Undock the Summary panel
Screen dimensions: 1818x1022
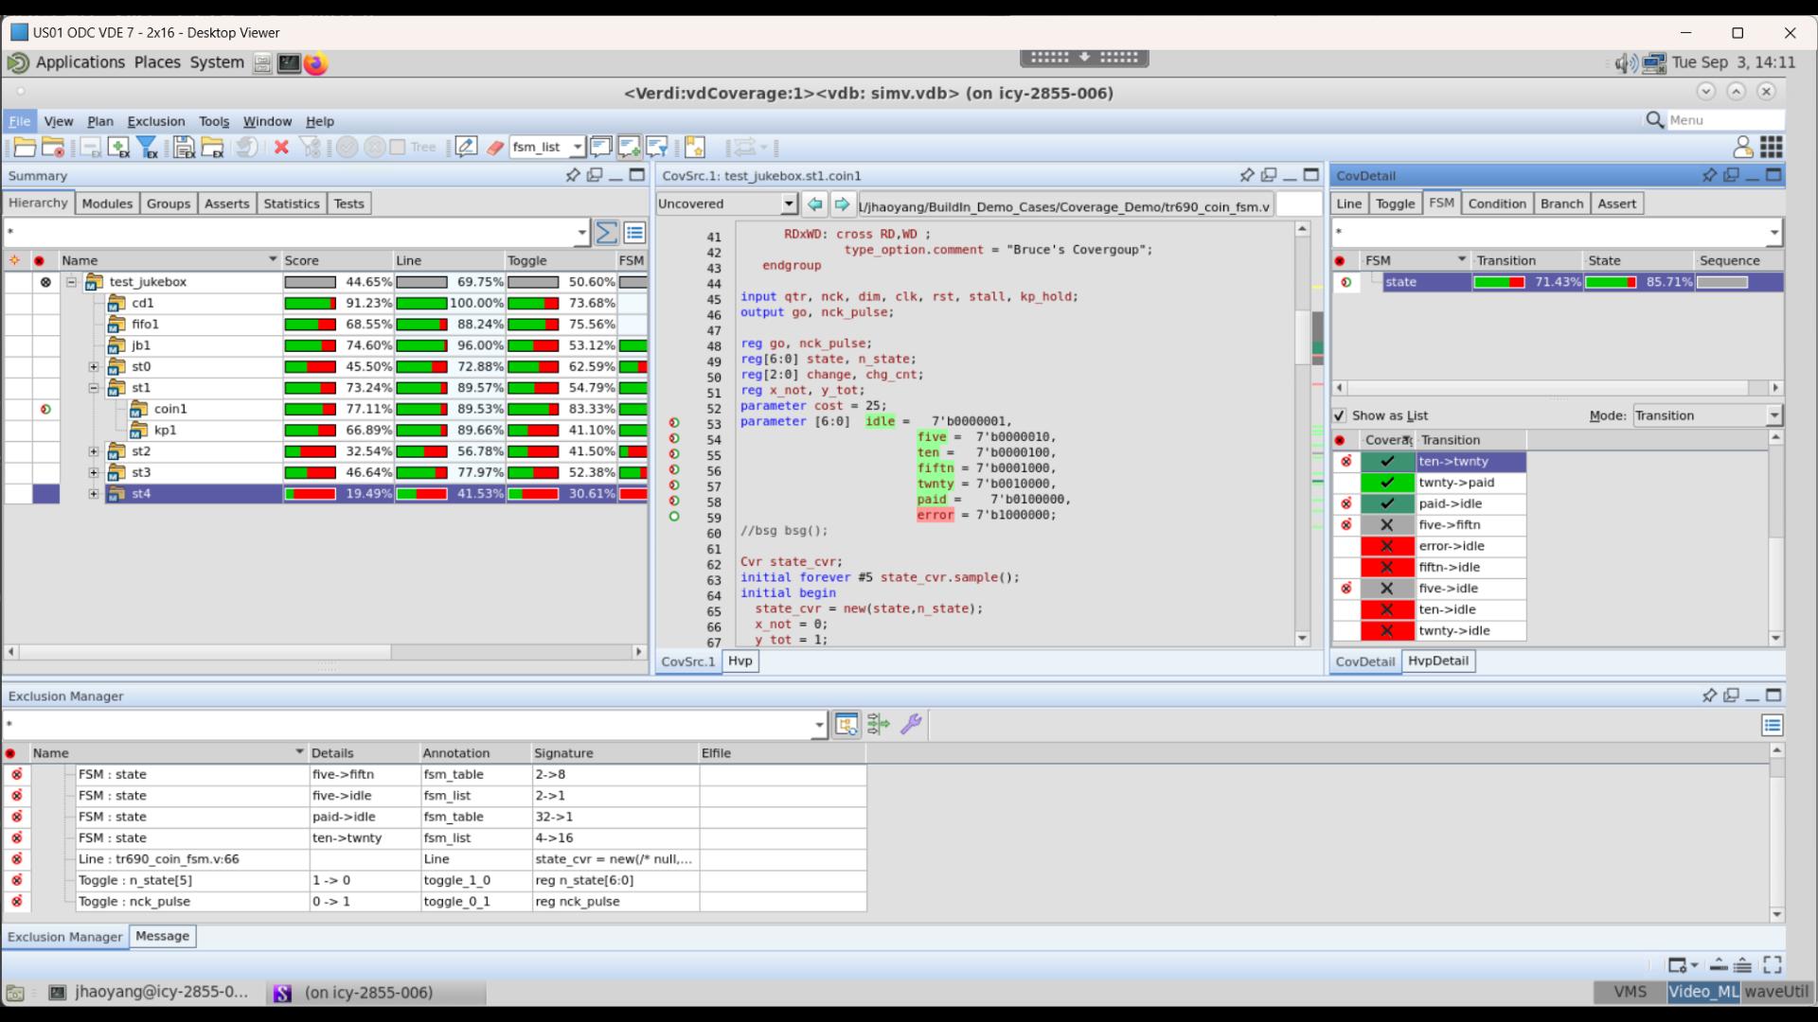(x=595, y=175)
